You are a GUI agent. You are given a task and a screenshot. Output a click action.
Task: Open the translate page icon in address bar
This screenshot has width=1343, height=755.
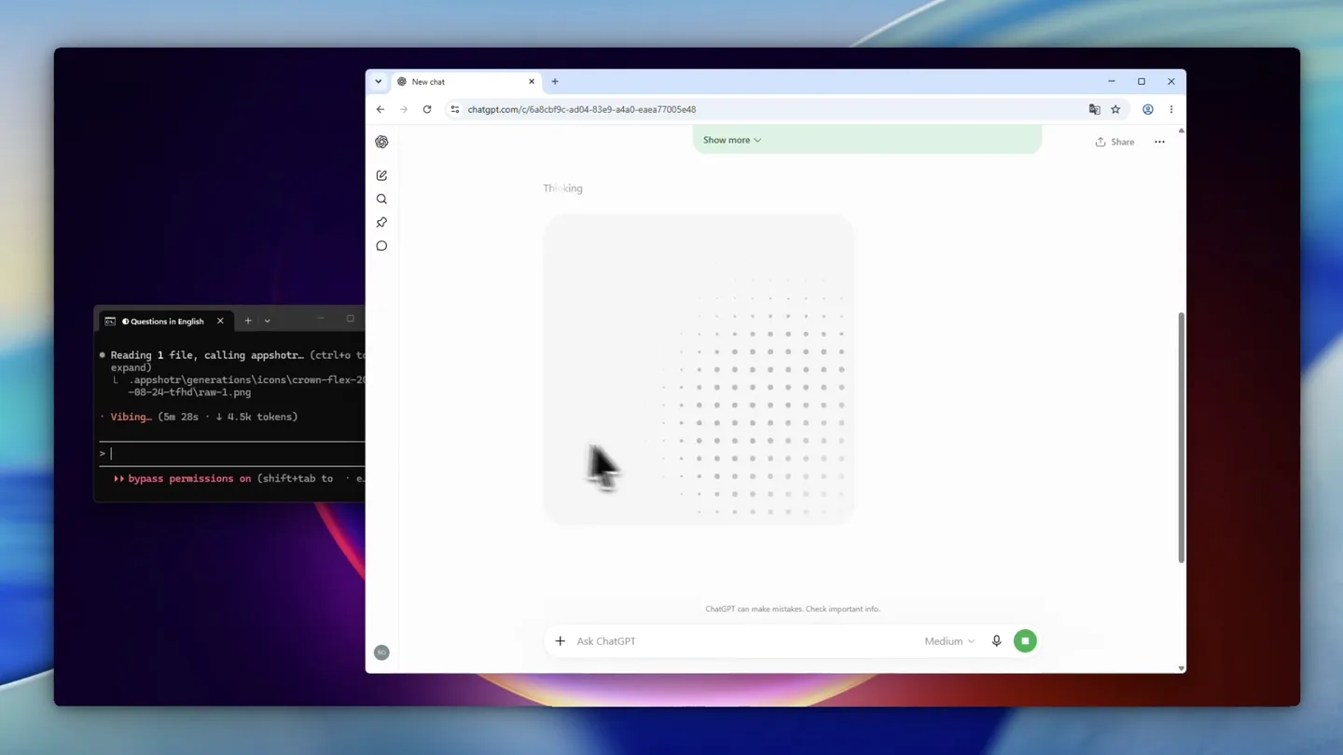tap(1094, 109)
